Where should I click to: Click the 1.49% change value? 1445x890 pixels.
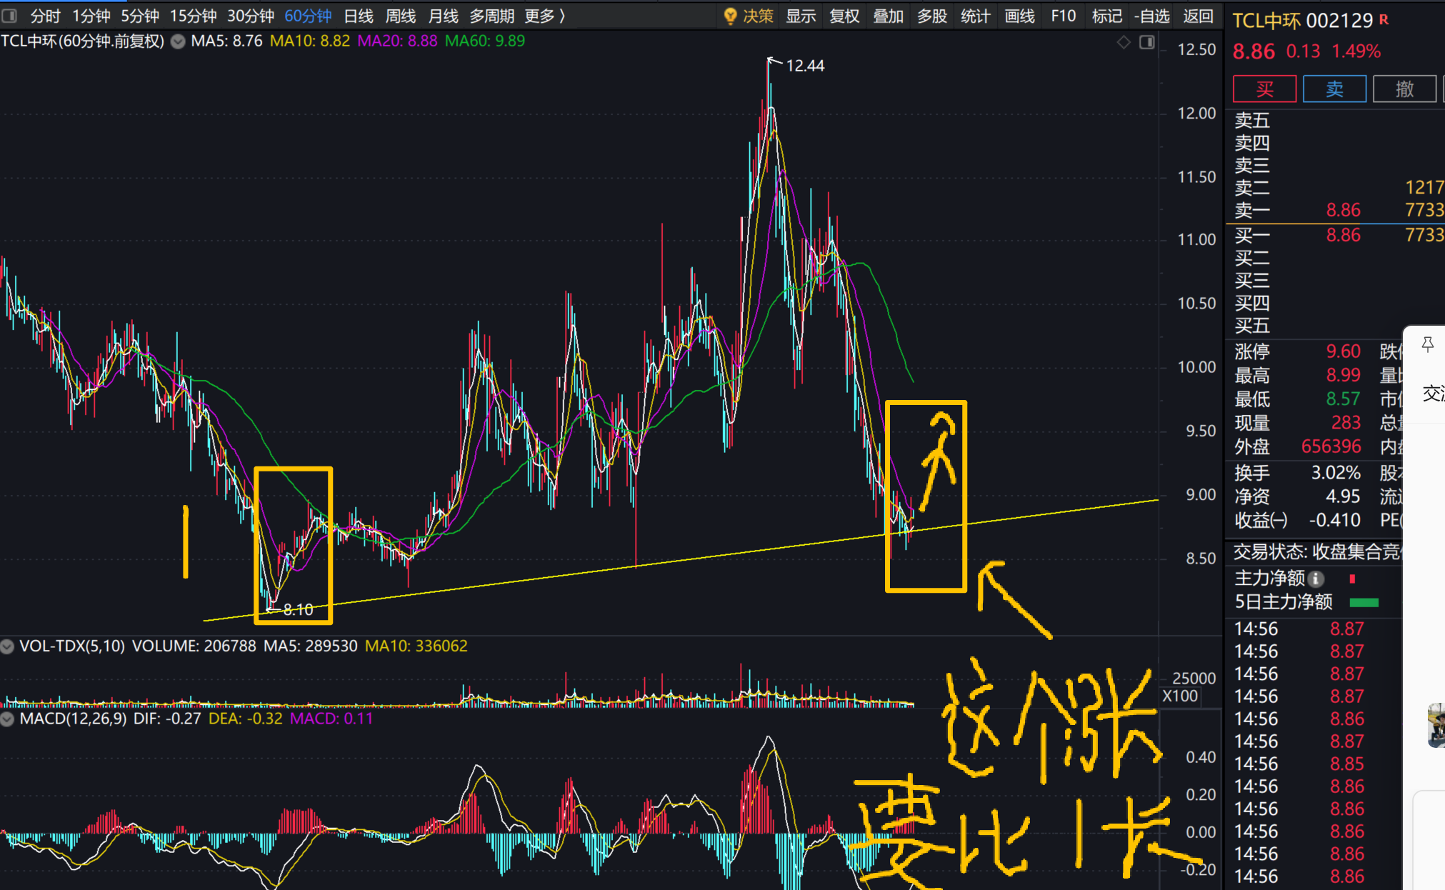1356,51
